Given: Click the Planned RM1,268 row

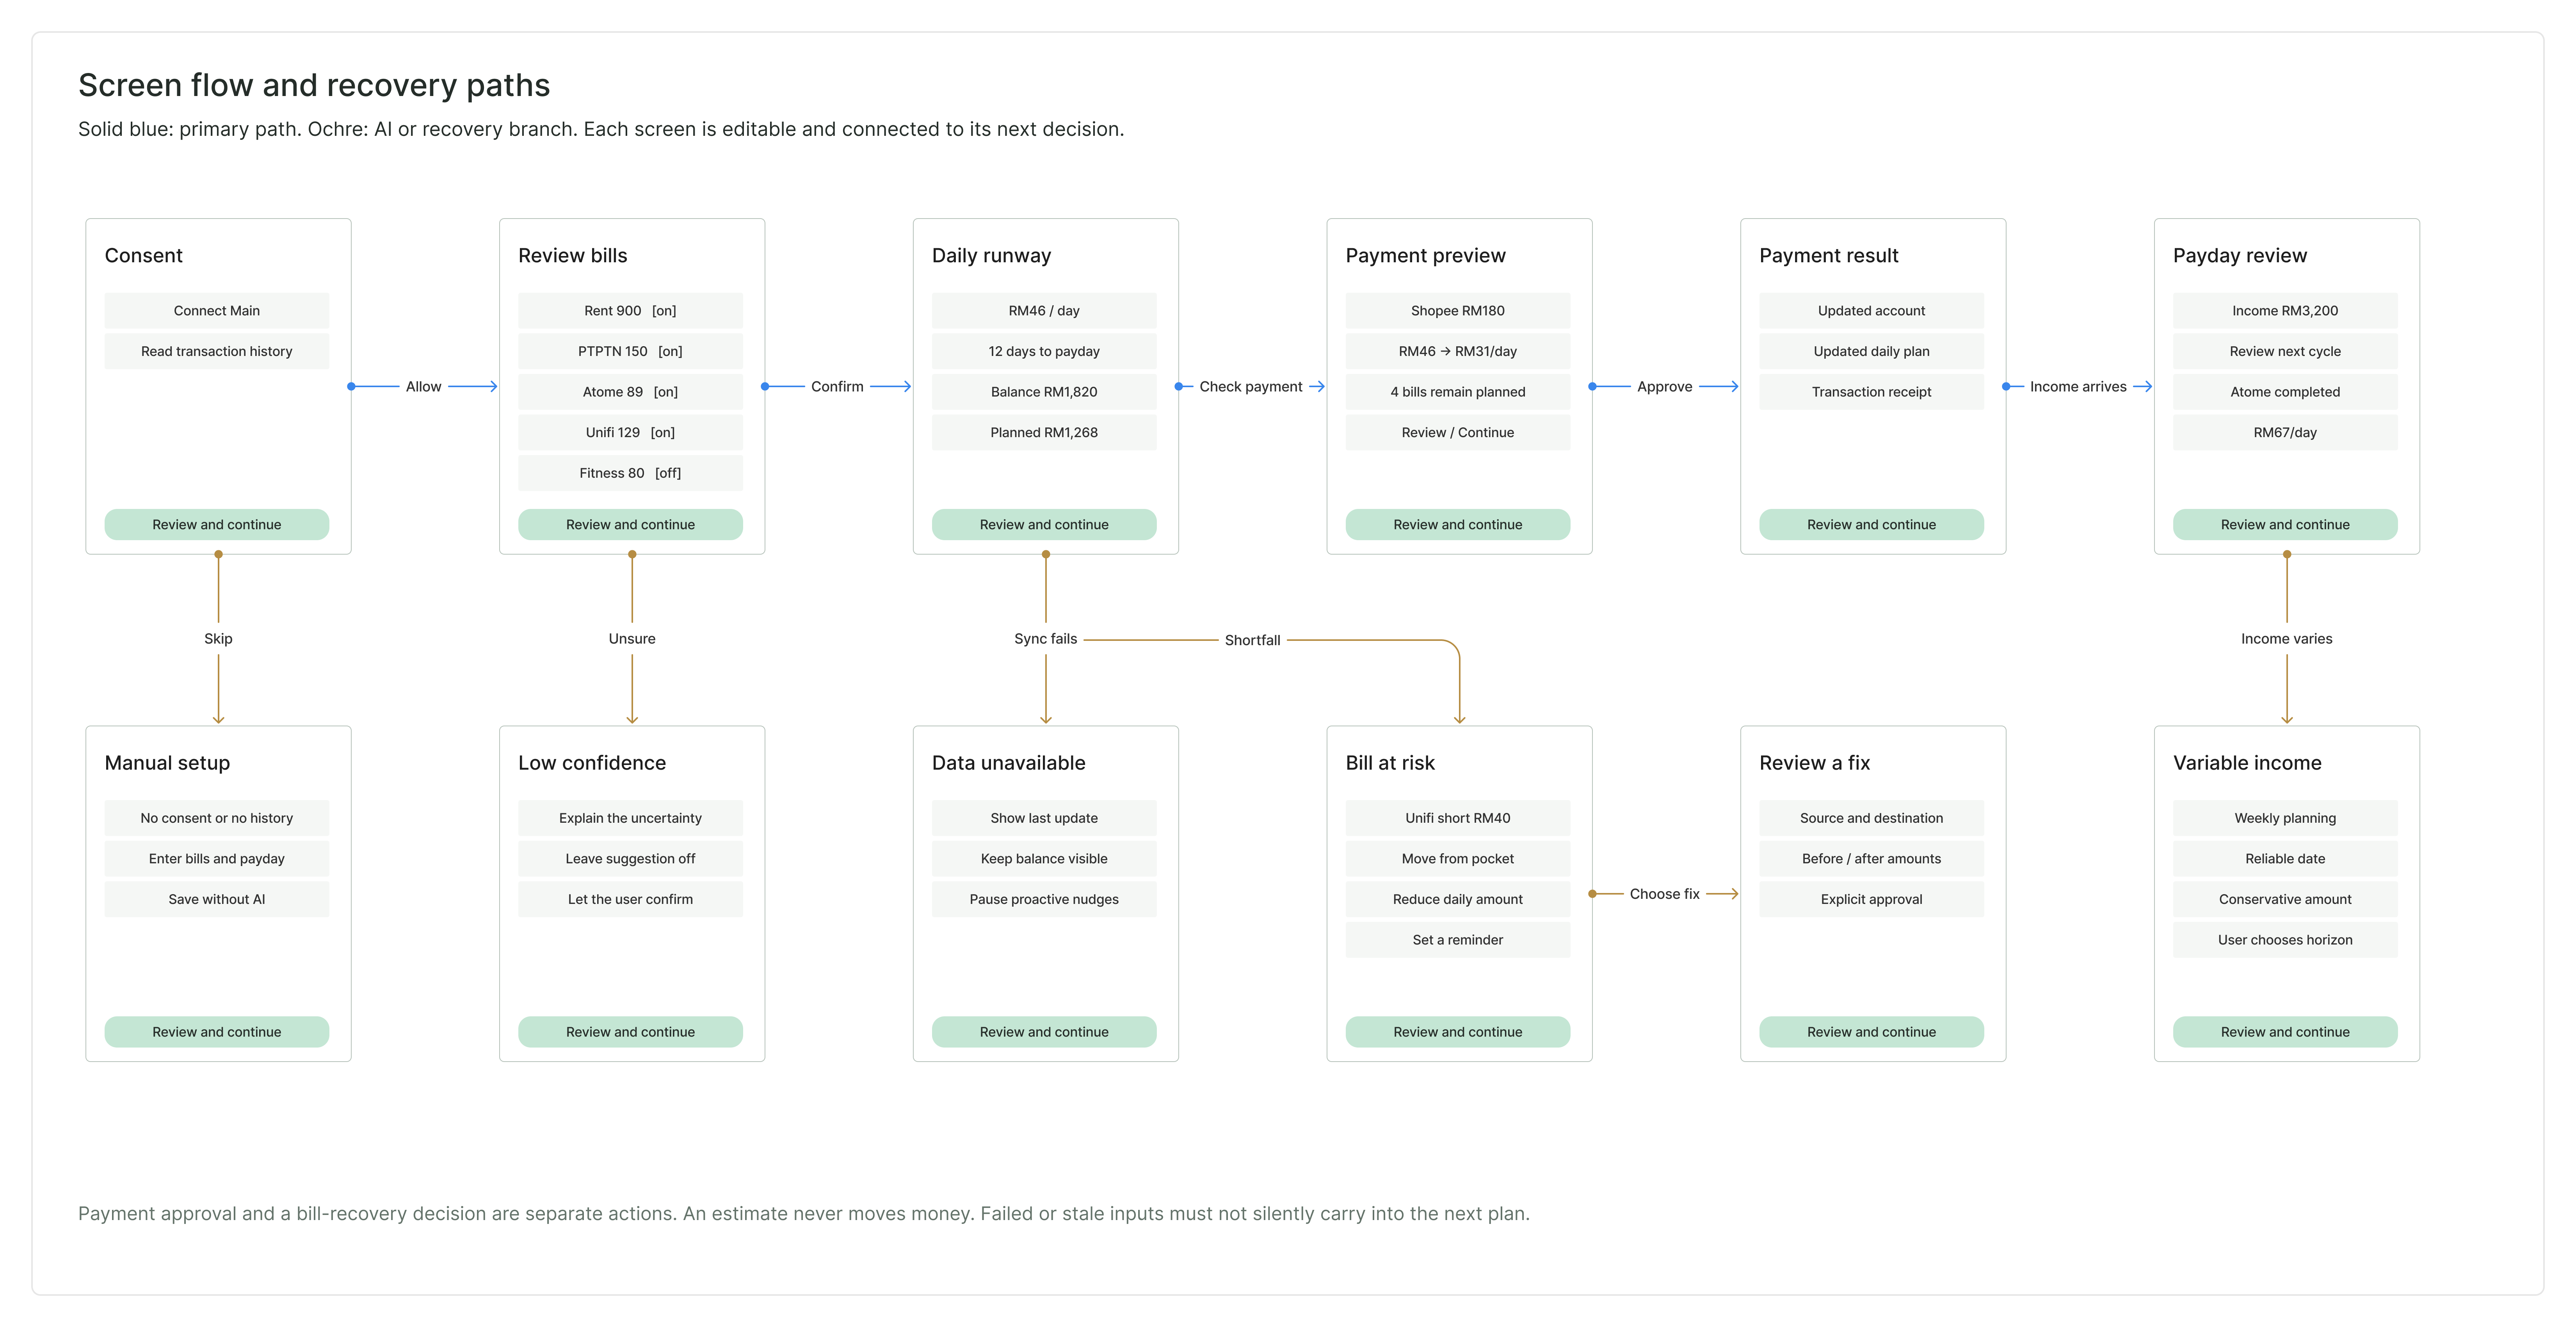Looking at the screenshot, I should click(x=1044, y=432).
